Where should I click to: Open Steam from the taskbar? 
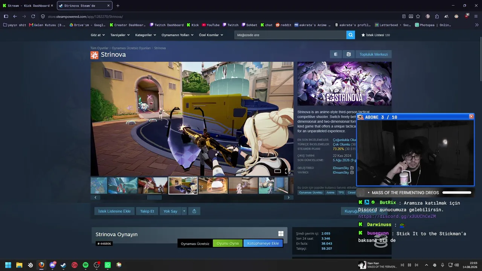click(x=63, y=265)
